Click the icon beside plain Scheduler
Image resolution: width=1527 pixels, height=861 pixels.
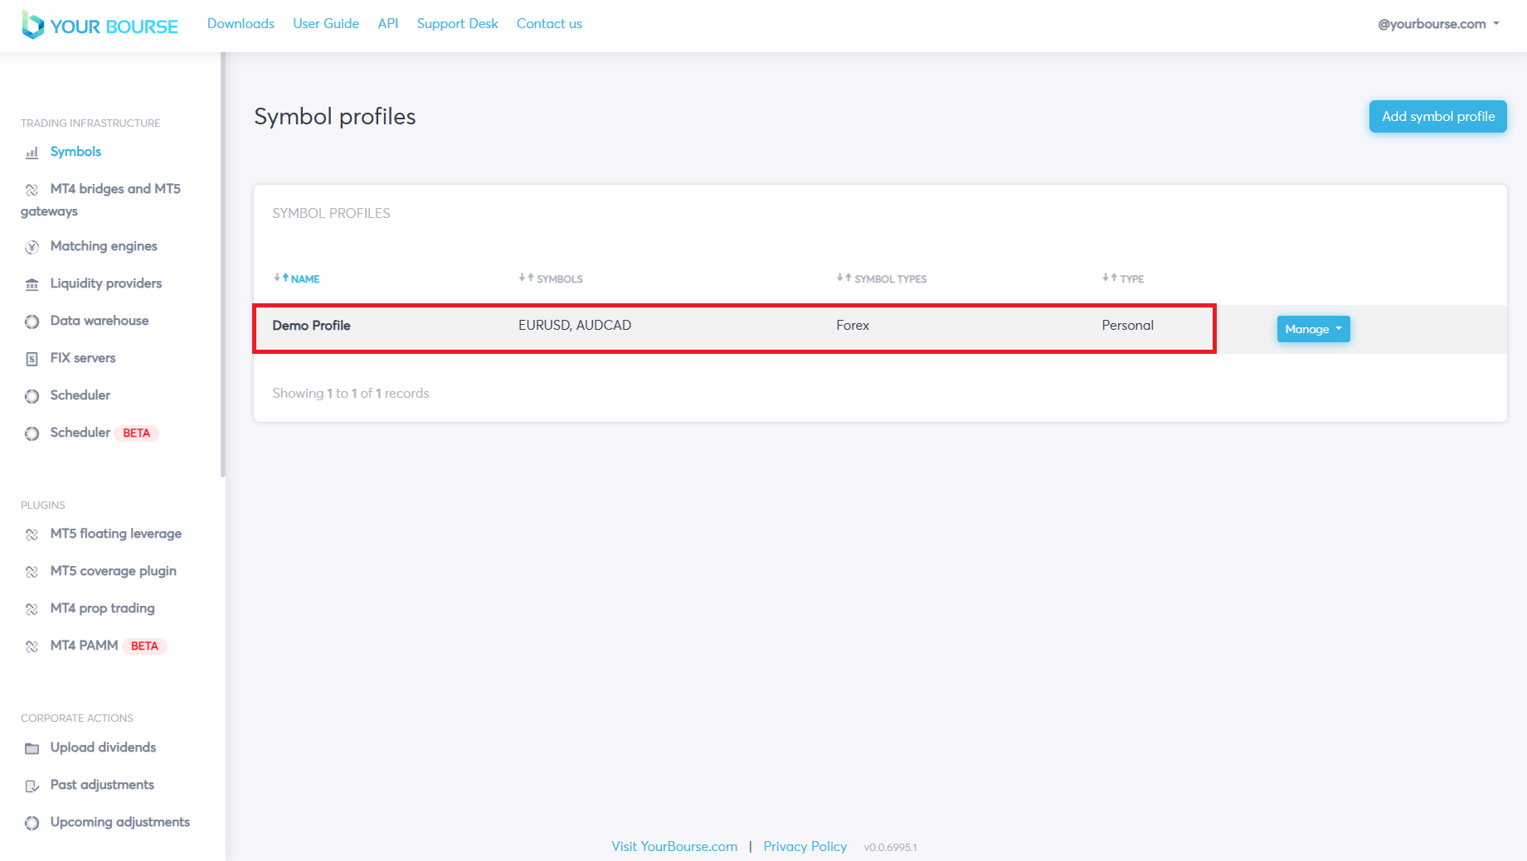click(x=32, y=396)
